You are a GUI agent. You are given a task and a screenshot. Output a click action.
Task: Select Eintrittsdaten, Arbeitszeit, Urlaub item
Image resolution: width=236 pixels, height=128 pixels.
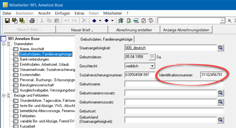[44, 64]
